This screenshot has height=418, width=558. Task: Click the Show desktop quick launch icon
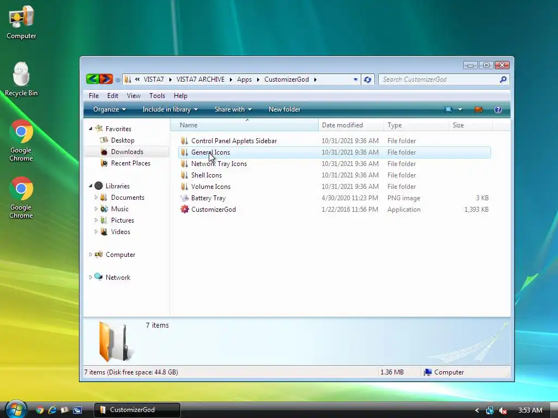(x=77, y=410)
